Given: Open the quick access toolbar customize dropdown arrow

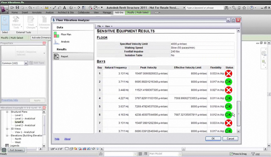Looking at the screenshot, I should [102, 7].
